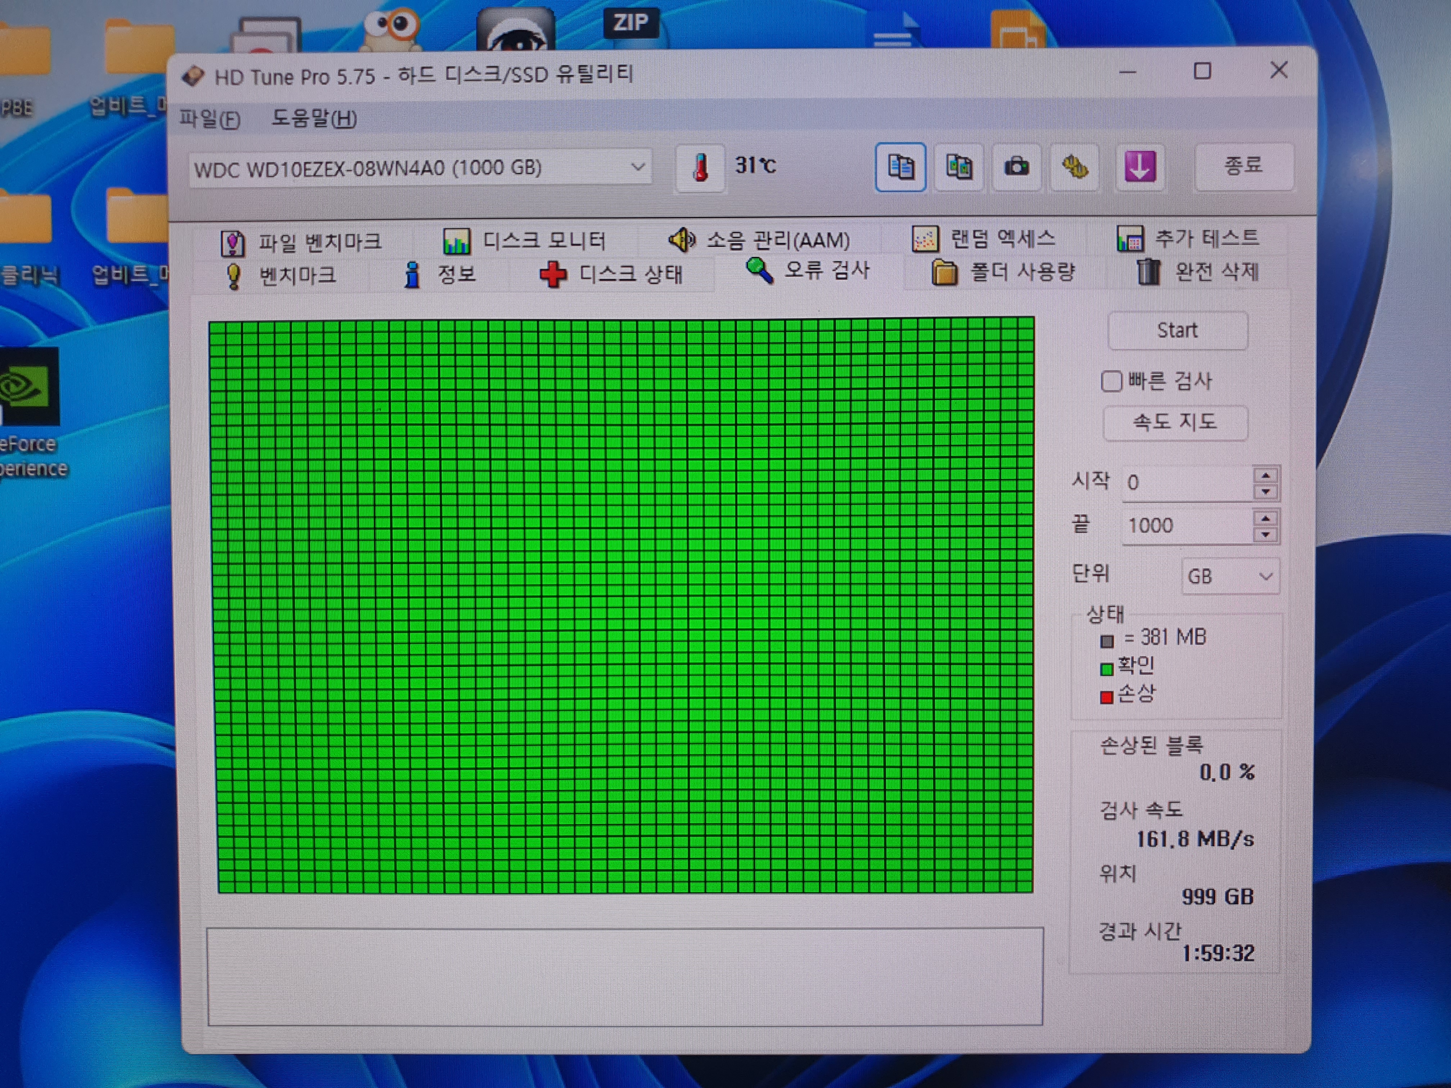Screen dimensions: 1451x1088
Task: Increase the 시작 value with up arrow
Action: 1265,476
